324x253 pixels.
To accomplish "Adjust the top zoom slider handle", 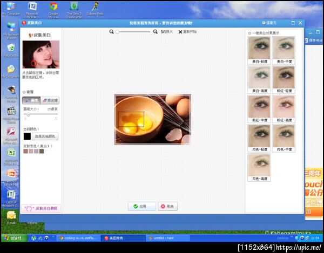I will [117, 32].
